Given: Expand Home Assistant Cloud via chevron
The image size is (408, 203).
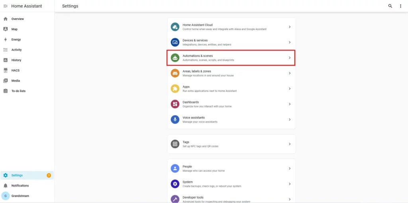Looking at the screenshot, I should (290, 27).
